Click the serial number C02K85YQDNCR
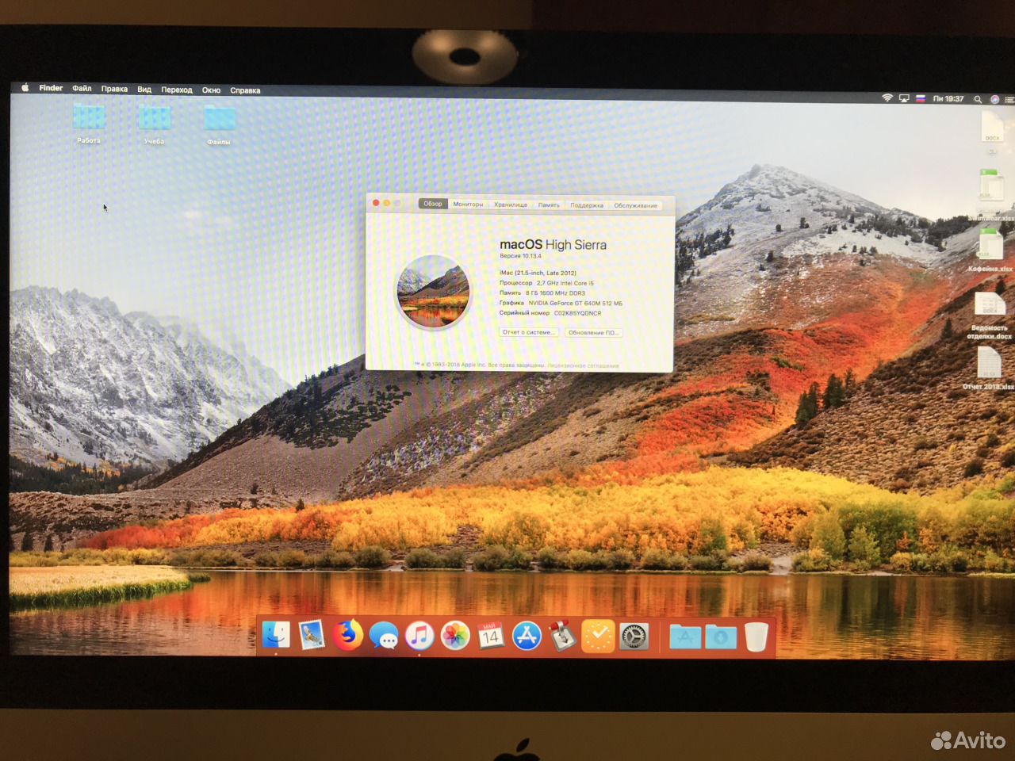Image resolution: width=1015 pixels, height=761 pixels. (577, 313)
